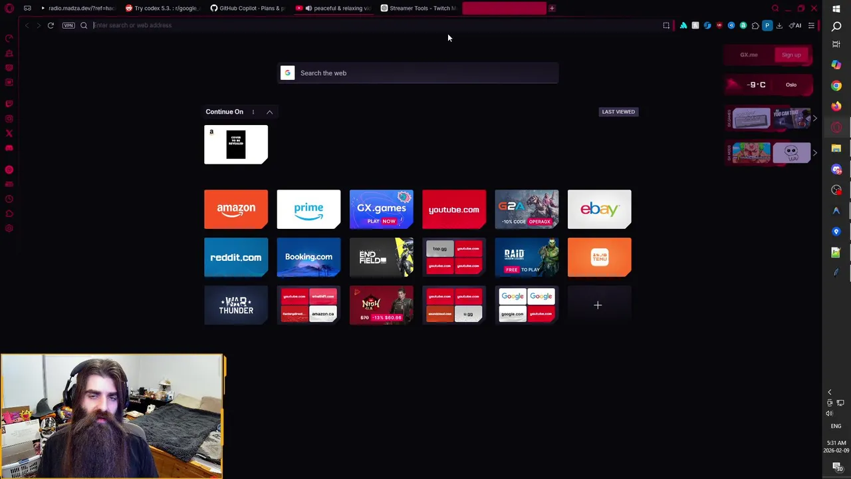Open File Explorer from taskbar
This screenshot has width=851, height=479.
point(836,148)
